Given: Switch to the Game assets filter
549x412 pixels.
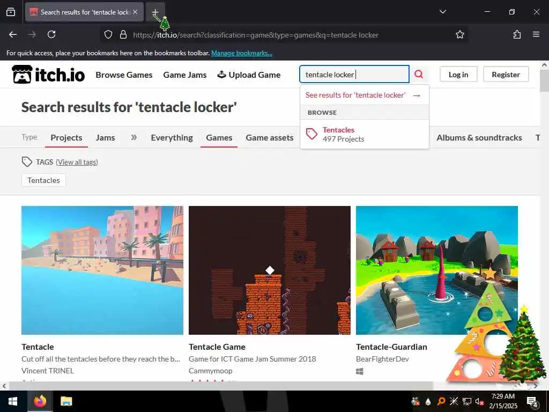Looking at the screenshot, I should [x=270, y=138].
